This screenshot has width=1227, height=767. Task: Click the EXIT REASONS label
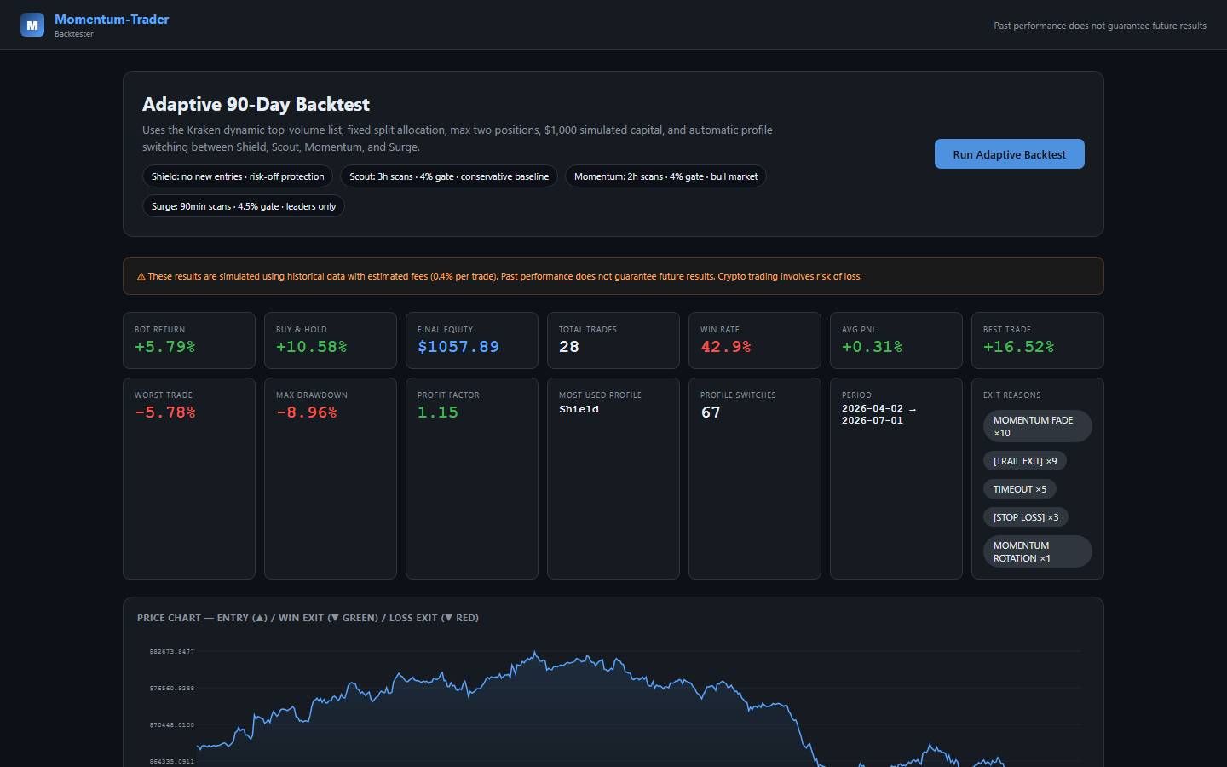[1012, 395]
